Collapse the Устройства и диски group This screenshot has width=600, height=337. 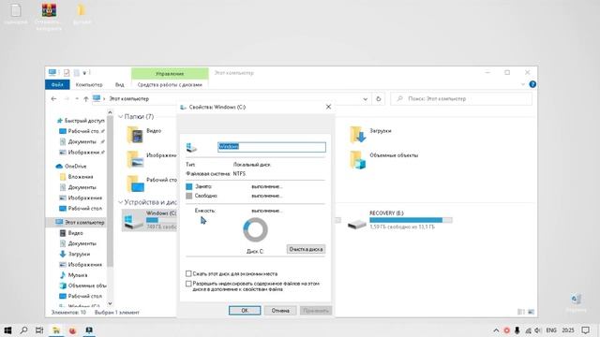pyautogui.click(x=121, y=202)
